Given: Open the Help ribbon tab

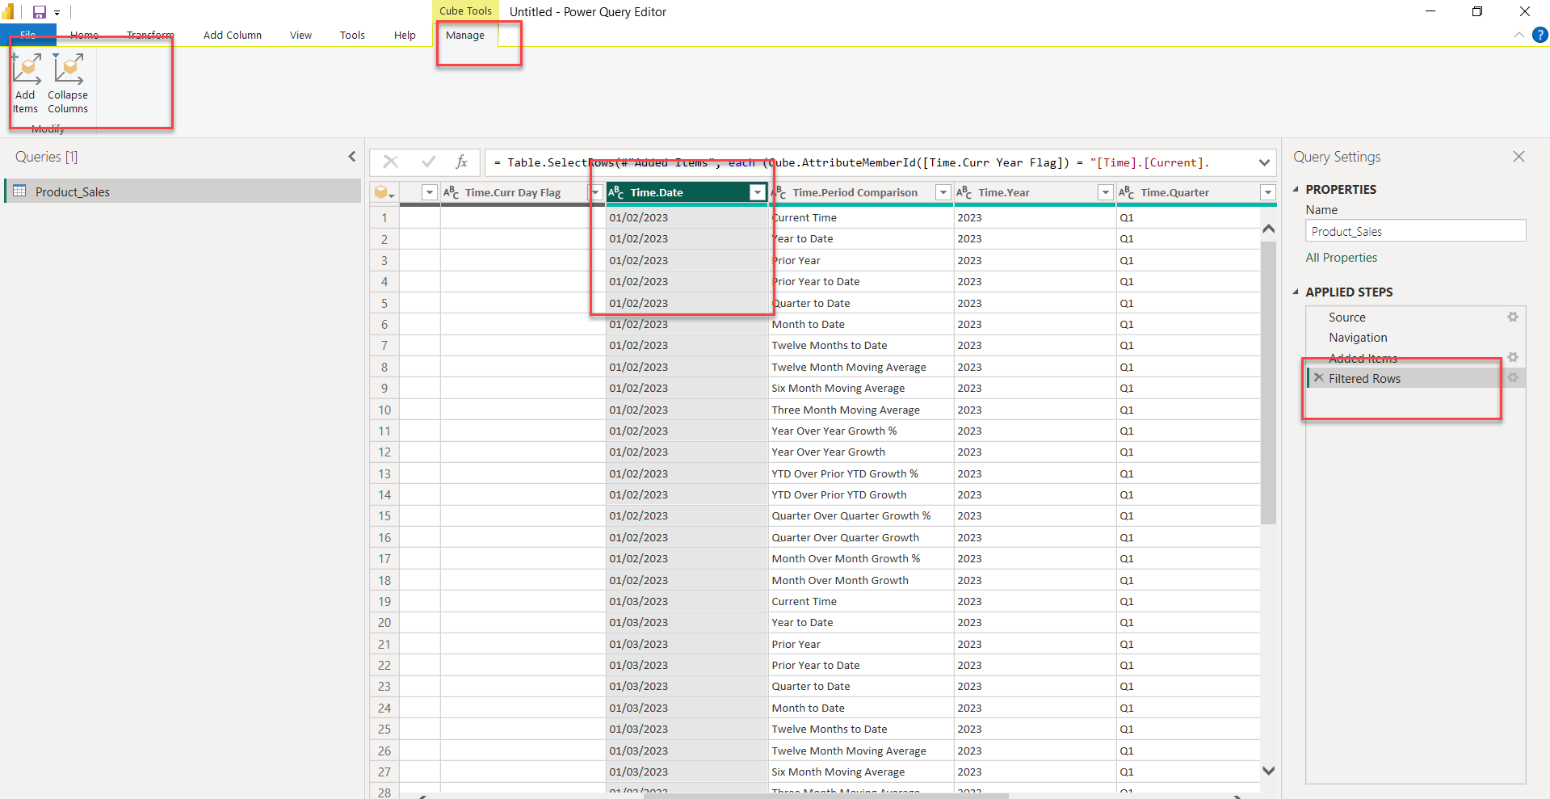Looking at the screenshot, I should point(405,35).
